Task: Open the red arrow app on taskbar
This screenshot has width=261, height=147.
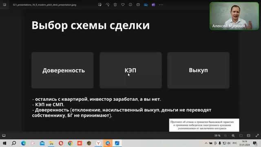Action: 80,143
